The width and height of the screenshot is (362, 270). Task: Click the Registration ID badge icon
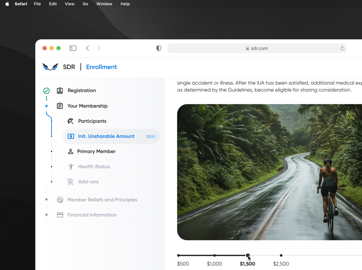point(60,91)
